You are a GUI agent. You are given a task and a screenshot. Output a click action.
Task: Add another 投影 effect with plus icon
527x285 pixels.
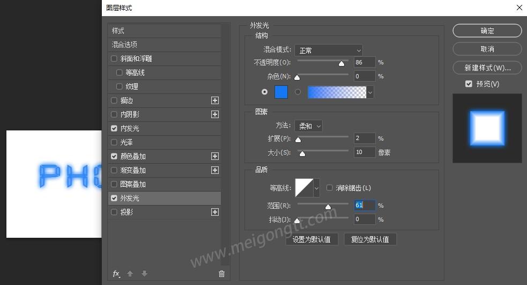pos(215,212)
